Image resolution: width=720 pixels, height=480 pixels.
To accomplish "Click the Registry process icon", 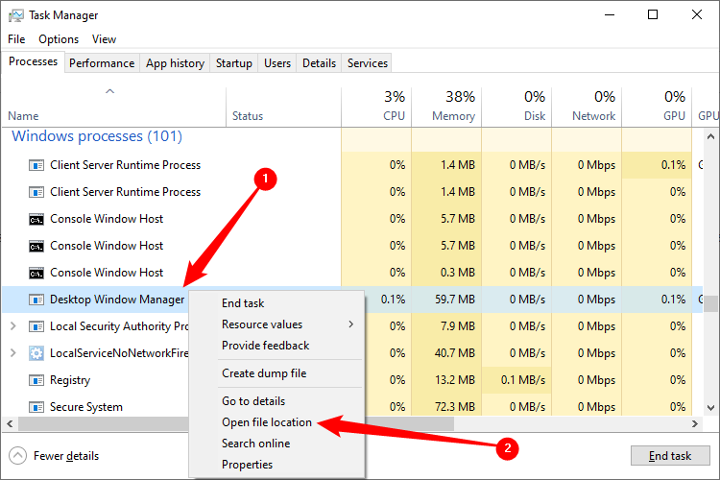I will click(x=36, y=380).
